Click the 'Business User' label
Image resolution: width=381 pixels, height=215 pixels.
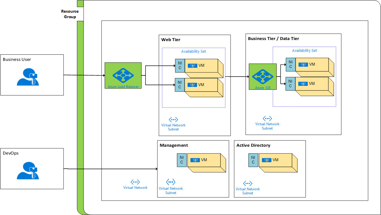coord(17,59)
